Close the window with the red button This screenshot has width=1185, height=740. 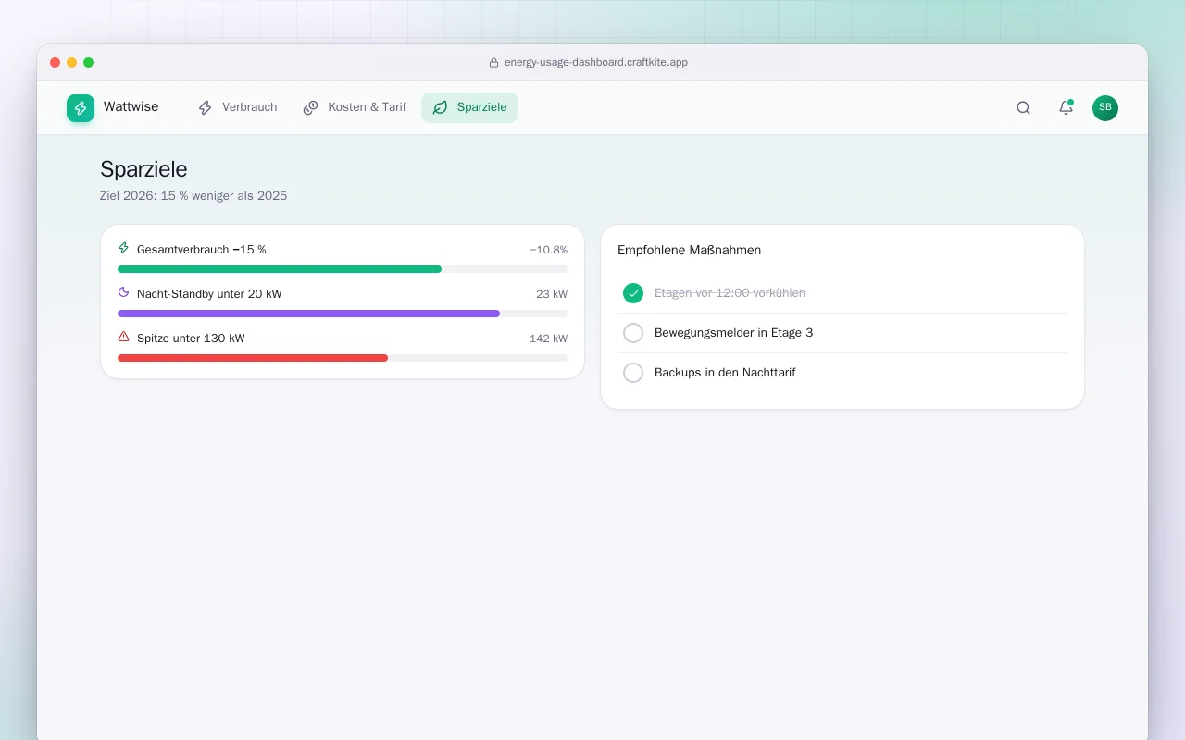click(56, 63)
